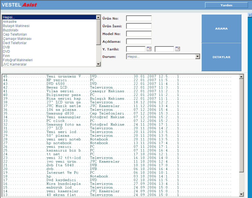
Task: Select Çamaşır Makinası category
Action: pyautogui.click(x=49, y=39)
